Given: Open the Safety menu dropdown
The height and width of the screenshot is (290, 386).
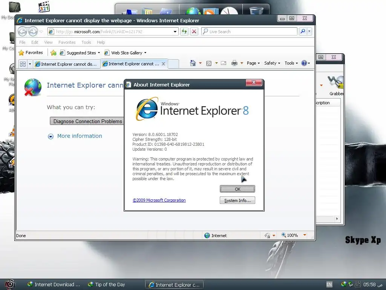Looking at the screenshot, I should (x=272, y=63).
